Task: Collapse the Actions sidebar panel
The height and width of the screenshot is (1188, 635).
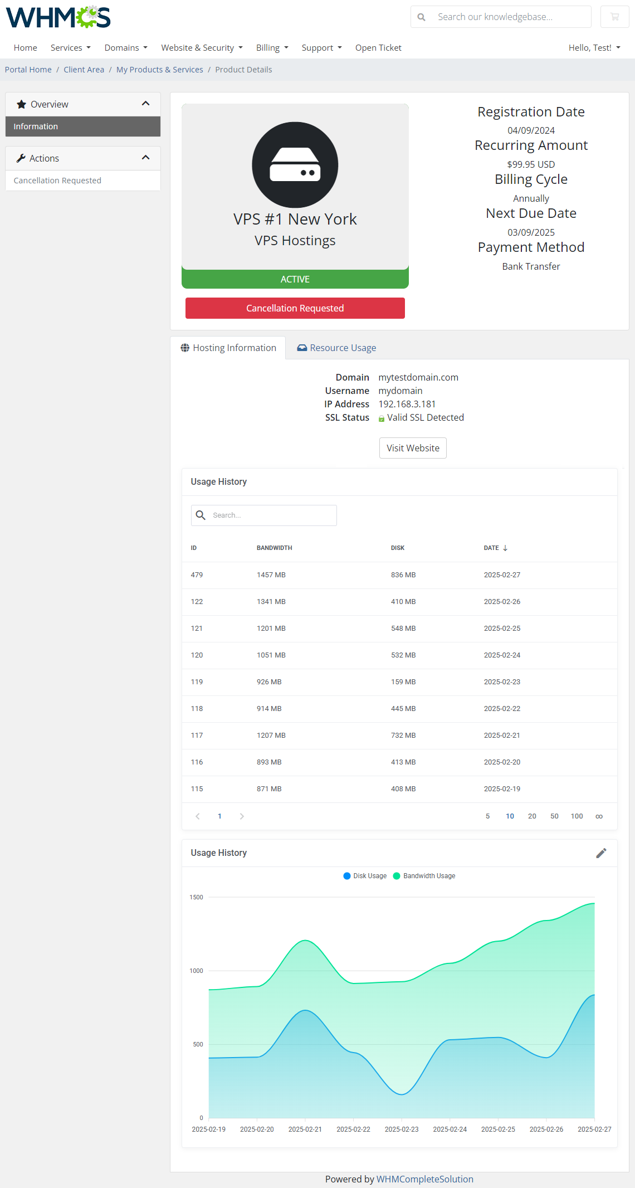Action: pos(146,158)
